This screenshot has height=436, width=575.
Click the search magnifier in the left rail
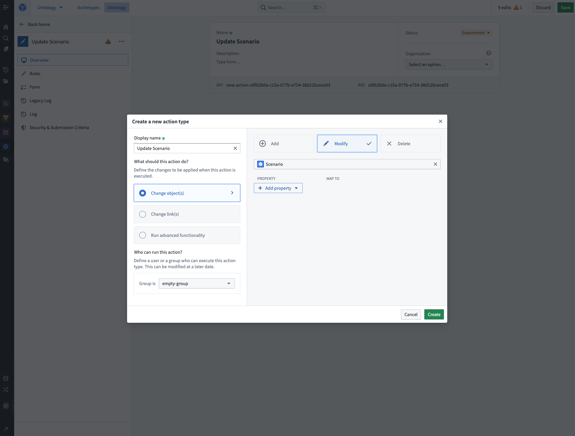[6, 38]
